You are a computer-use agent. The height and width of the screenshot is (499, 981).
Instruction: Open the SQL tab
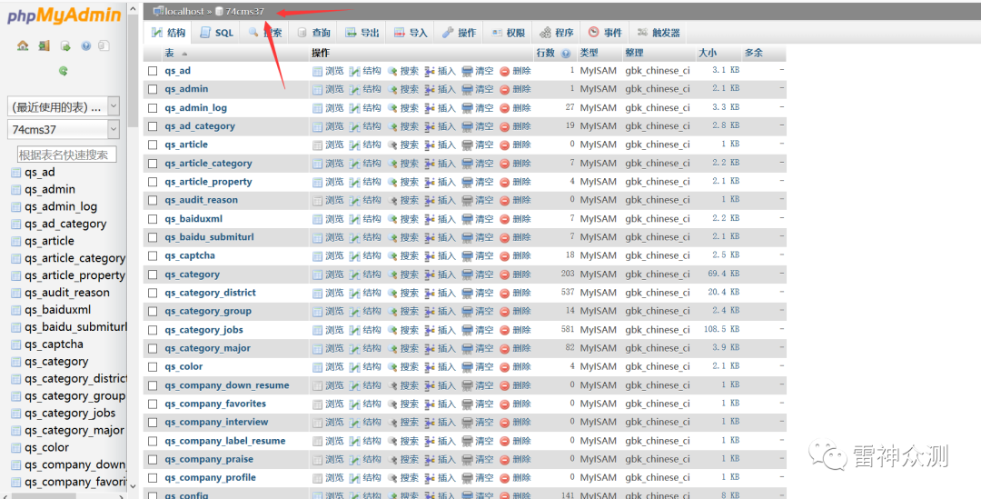click(216, 33)
